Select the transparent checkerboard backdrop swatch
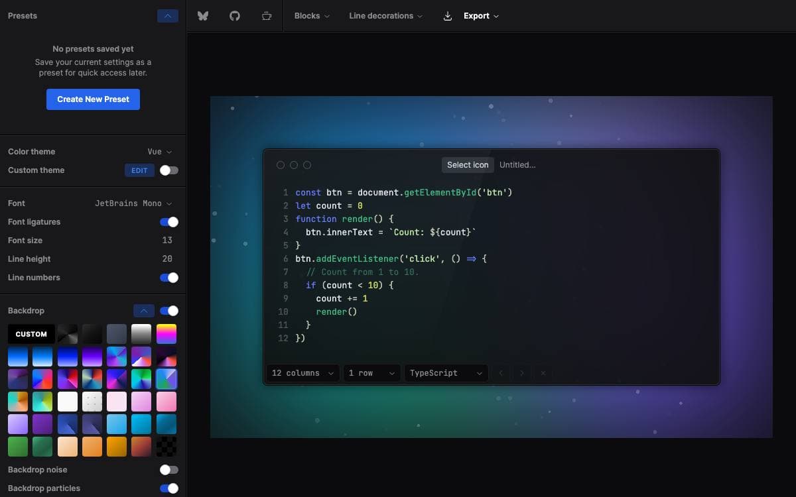Image resolution: width=796 pixels, height=497 pixels. point(166,447)
